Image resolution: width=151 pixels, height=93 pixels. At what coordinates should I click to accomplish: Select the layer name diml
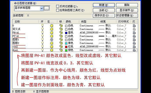(15, 50)
